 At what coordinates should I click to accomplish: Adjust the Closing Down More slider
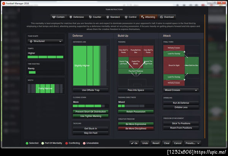(91, 106)
